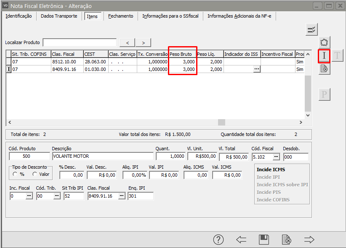The width and height of the screenshot is (346, 248).
Task: Switch to the Fechamento tab
Action: point(120,16)
